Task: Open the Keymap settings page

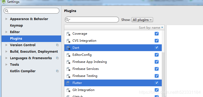Action: coord(16,26)
